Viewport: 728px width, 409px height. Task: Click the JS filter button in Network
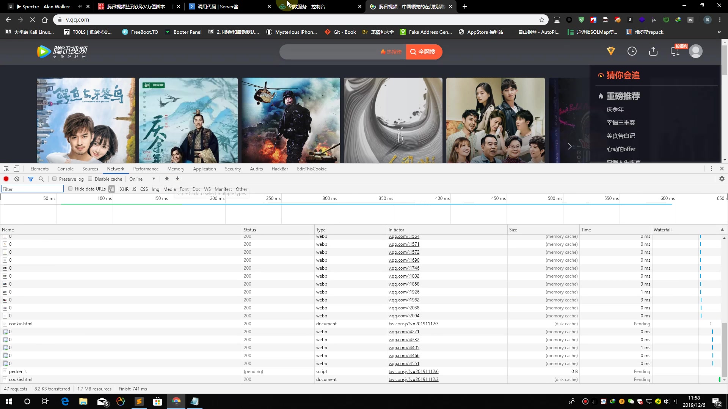pos(134,189)
